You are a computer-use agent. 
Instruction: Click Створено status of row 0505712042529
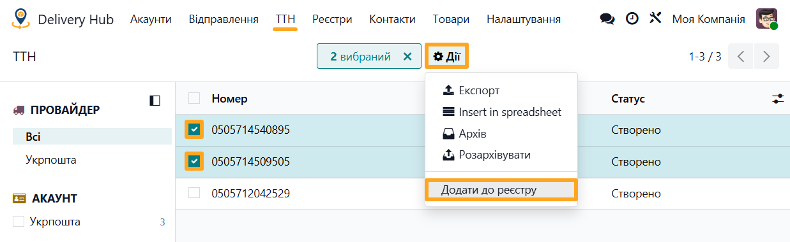point(635,193)
